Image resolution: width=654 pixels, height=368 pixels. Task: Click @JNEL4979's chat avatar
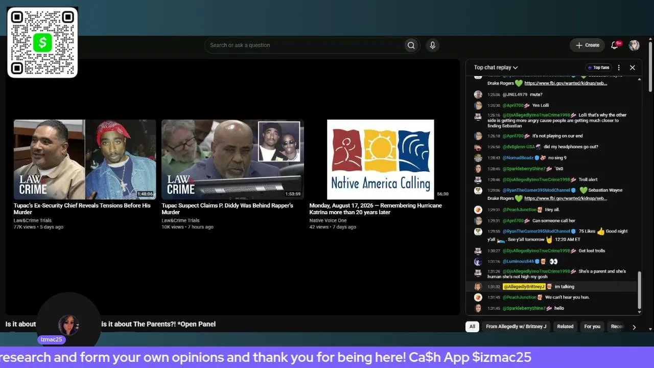(x=478, y=95)
